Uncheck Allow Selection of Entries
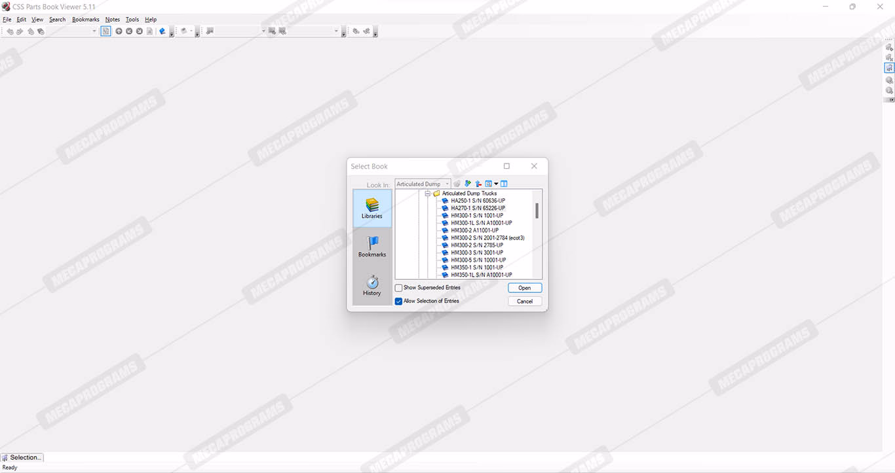 point(398,301)
